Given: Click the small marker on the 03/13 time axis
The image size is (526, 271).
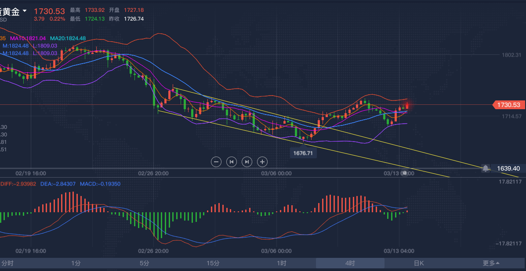Looking at the screenshot, I should point(405,173).
